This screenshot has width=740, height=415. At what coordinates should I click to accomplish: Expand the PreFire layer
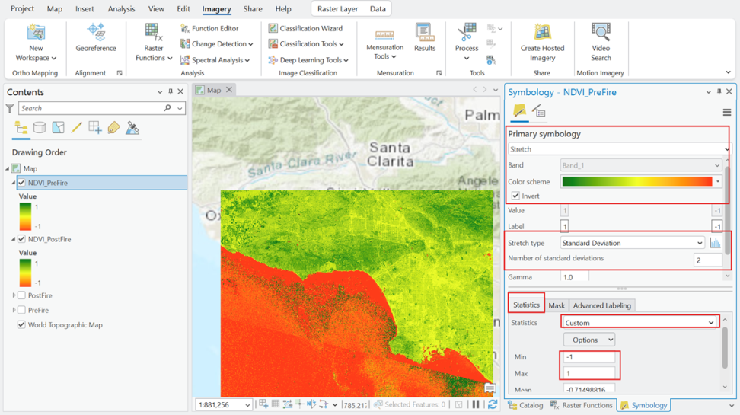tap(14, 310)
